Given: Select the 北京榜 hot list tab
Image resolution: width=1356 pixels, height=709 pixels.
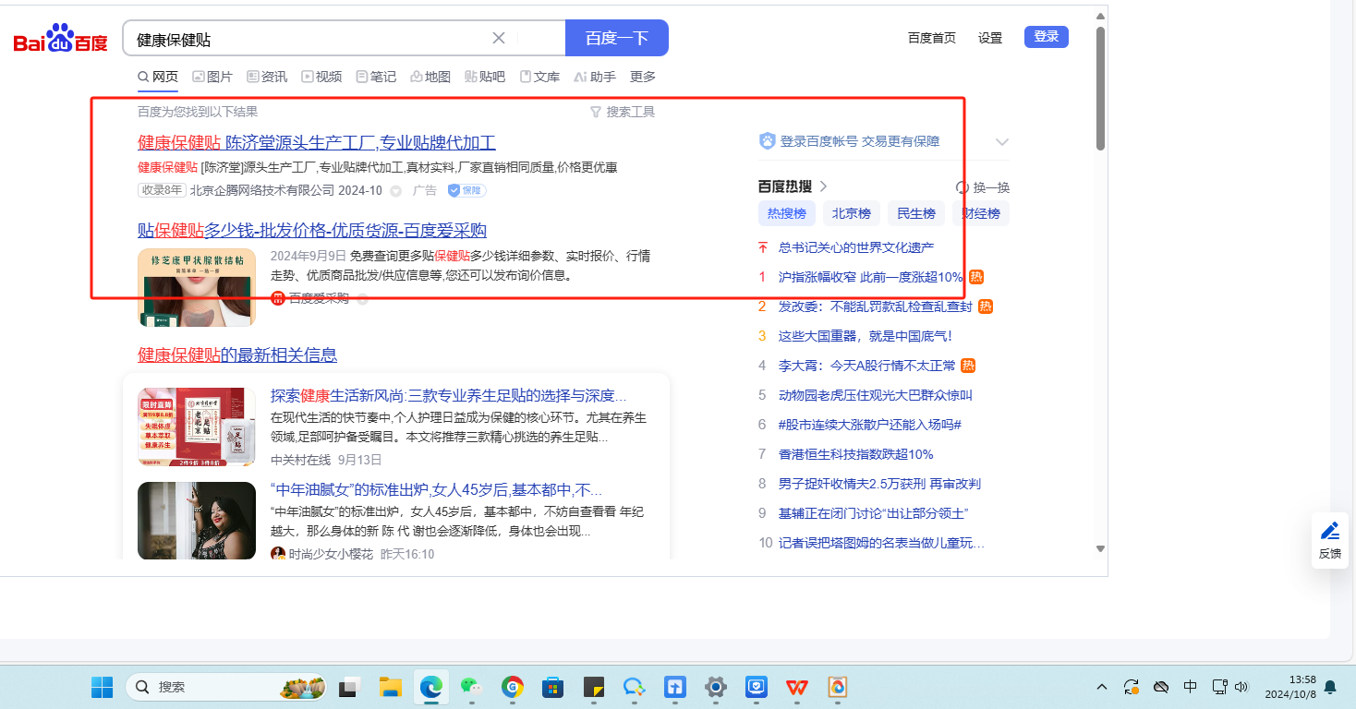Looking at the screenshot, I should click(x=851, y=213).
